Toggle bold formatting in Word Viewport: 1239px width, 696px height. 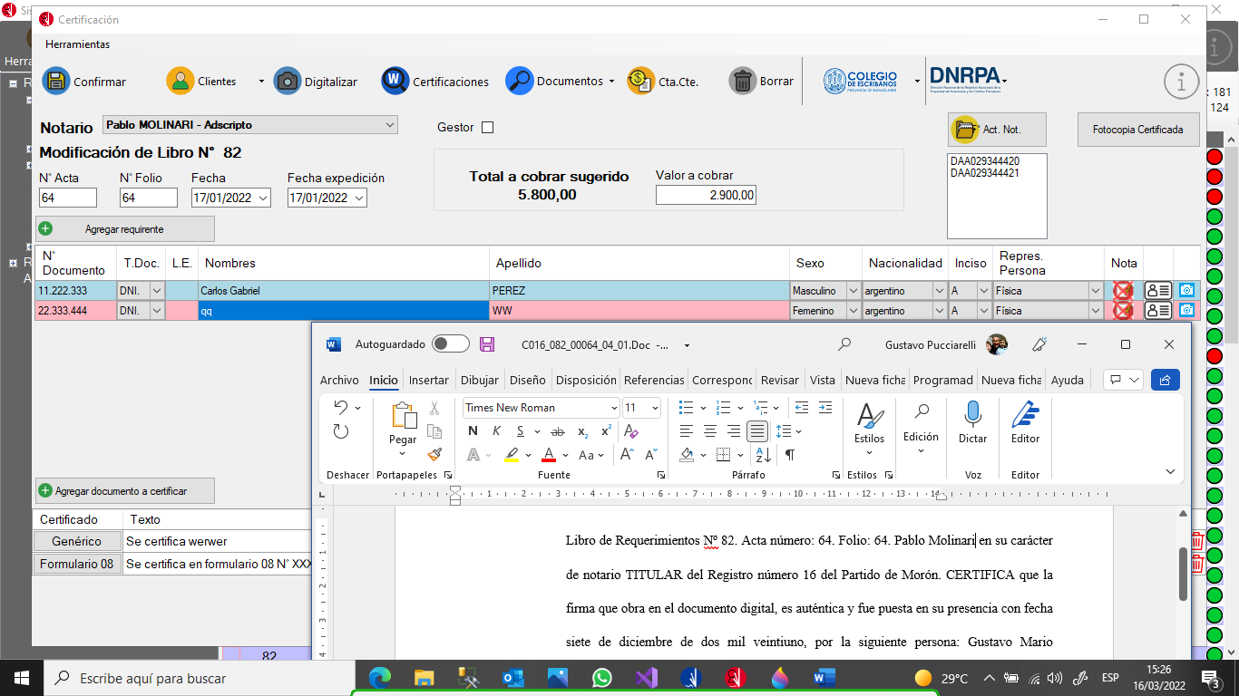[x=473, y=431]
